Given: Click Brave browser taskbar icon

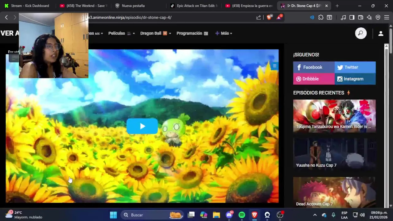Looking at the screenshot, I should [254, 215].
